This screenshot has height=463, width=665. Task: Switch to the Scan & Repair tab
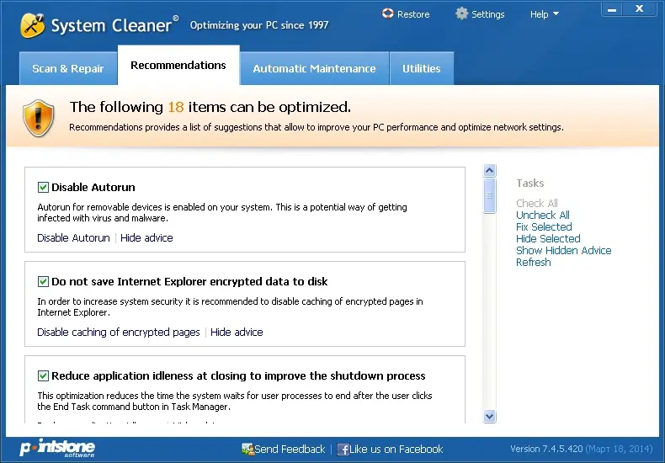[x=68, y=68]
